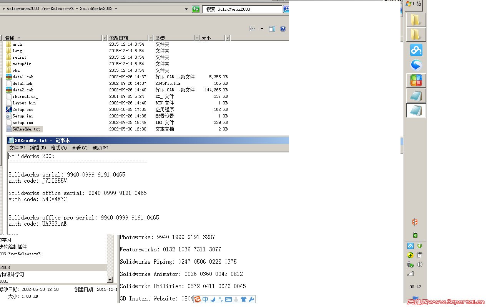Open Sogou skin (shirt) icon on IME bar

[244, 299]
